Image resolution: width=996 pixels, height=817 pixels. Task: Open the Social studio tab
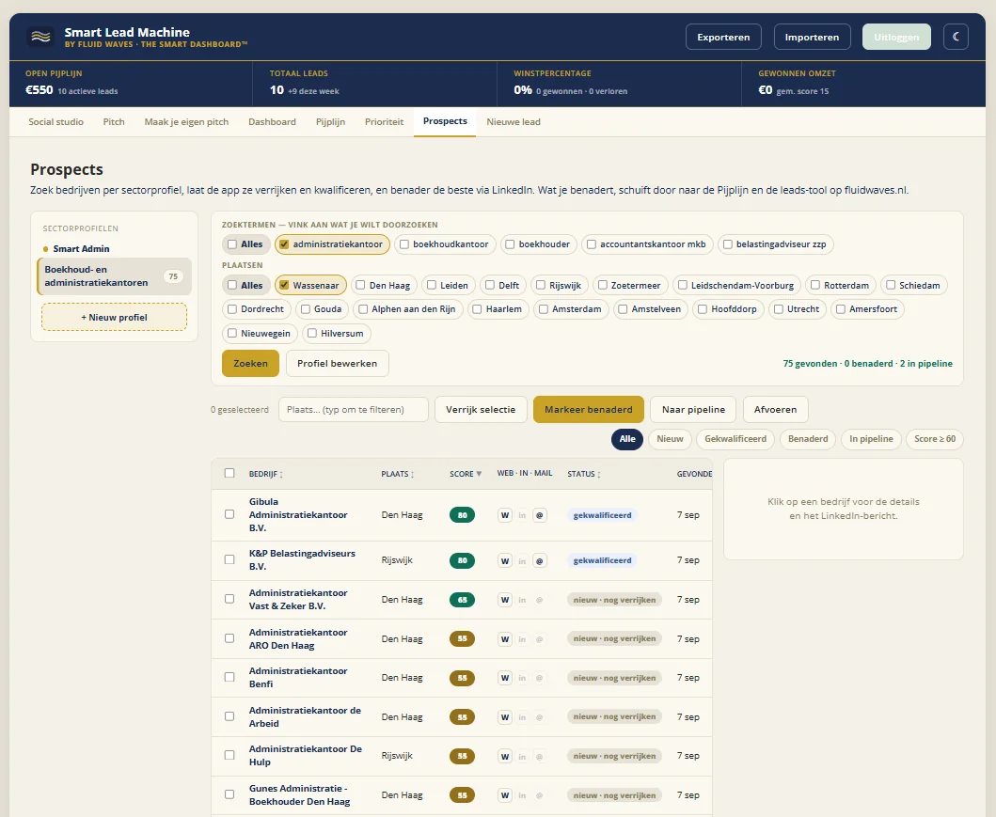[x=55, y=122]
